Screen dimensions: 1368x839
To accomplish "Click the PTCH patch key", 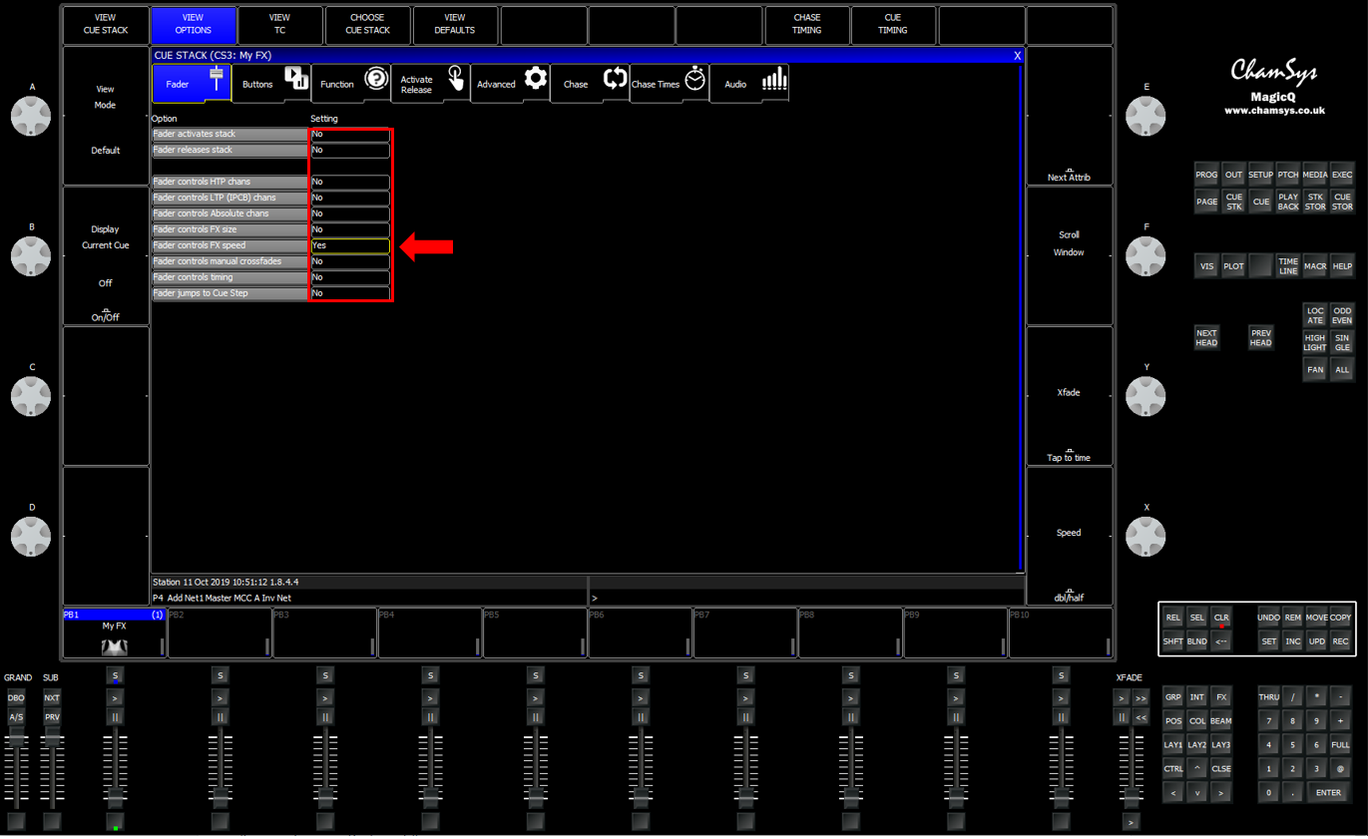I will point(1288,175).
